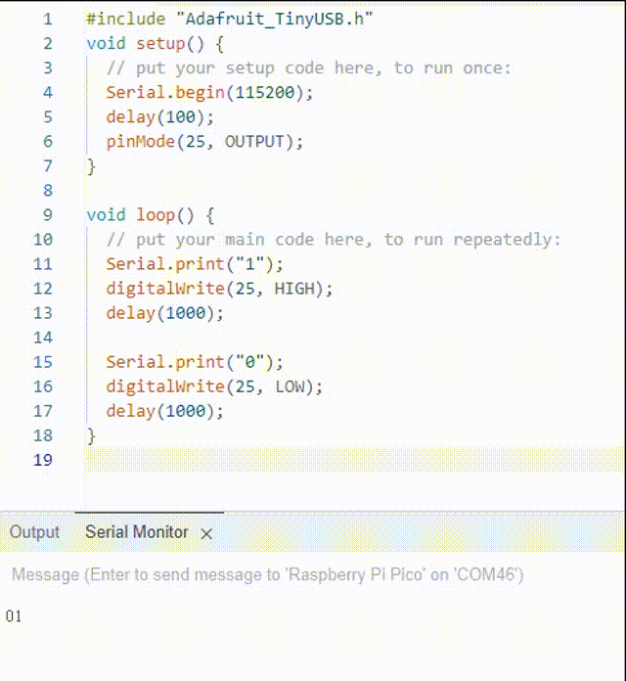Click the pinMode(25, OUTPUT); line
This screenshot has width=626, height=681.
(x=204, y=142)
